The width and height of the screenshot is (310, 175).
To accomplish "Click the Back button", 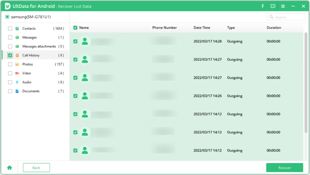I will pos(36,168).
